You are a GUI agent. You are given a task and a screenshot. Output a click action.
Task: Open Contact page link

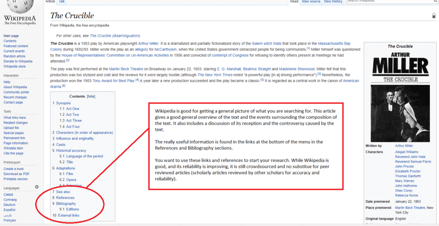point(13,103)
